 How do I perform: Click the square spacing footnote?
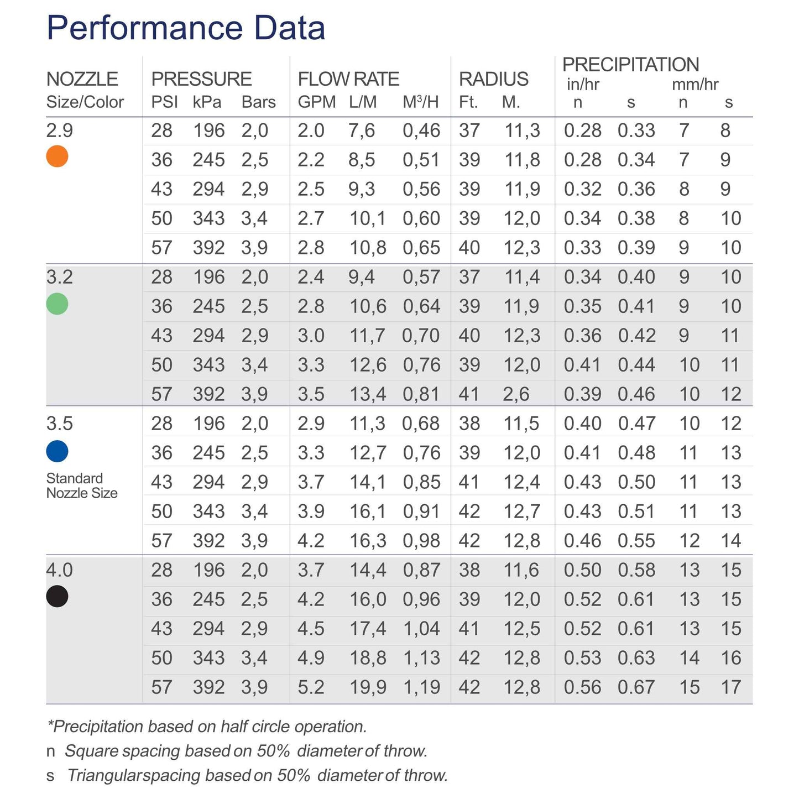(238, 751)
